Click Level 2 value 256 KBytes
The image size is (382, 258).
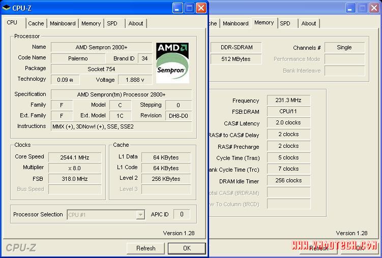point(166,179)
